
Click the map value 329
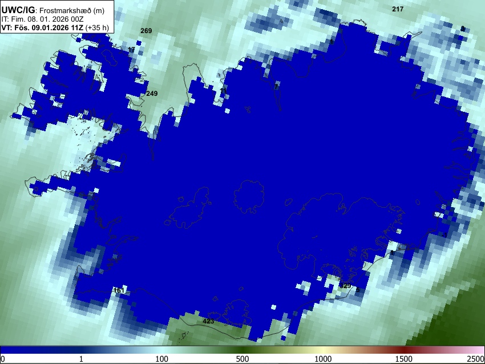pos(345,286)
